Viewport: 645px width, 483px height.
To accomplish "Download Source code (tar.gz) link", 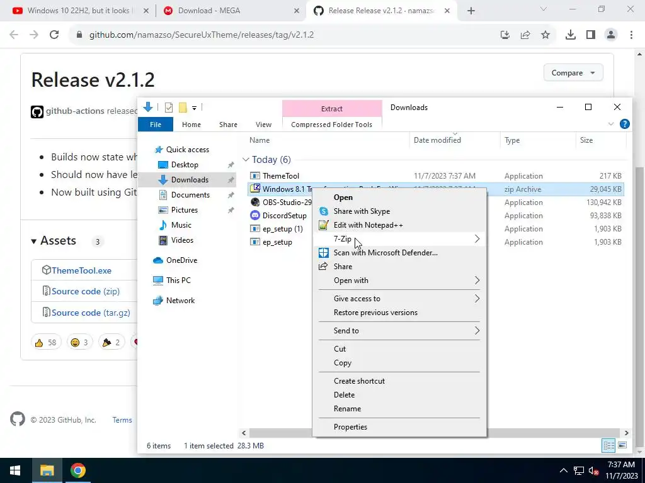I will [91, 313].
